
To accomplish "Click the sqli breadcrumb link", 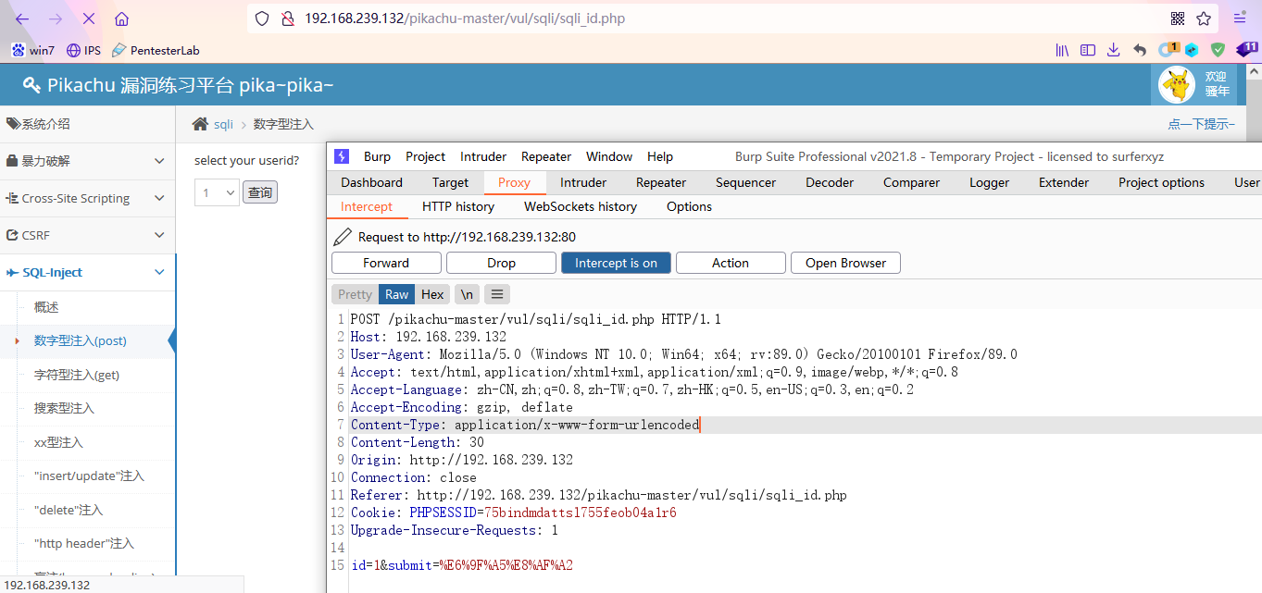I will tap(223, 124).
